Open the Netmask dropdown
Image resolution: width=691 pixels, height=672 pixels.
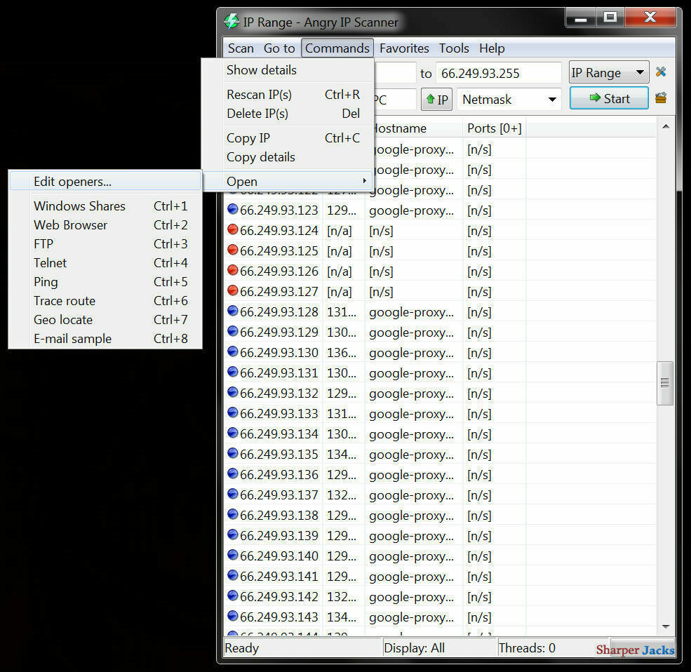coord(509,99)
